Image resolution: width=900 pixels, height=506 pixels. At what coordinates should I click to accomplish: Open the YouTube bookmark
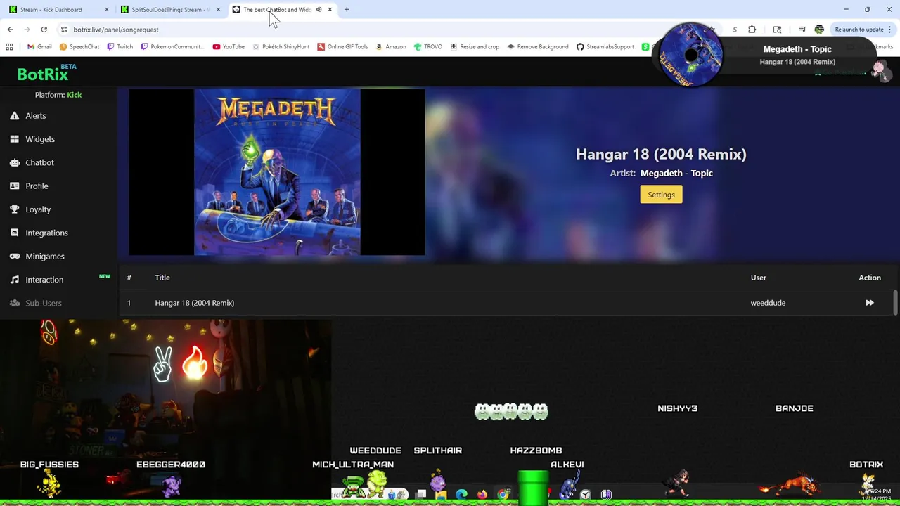229,47
